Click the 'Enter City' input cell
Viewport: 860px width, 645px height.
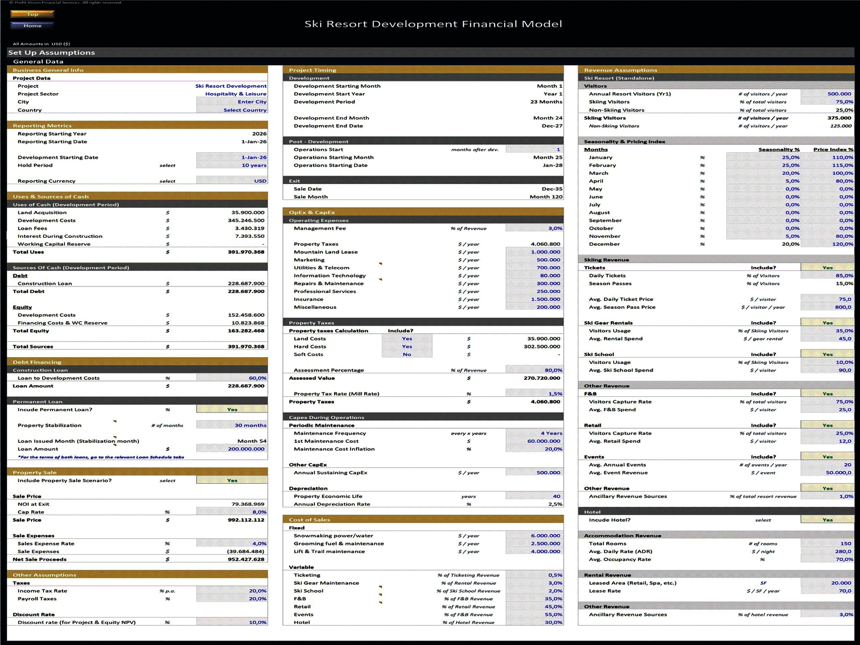(232, 102)
